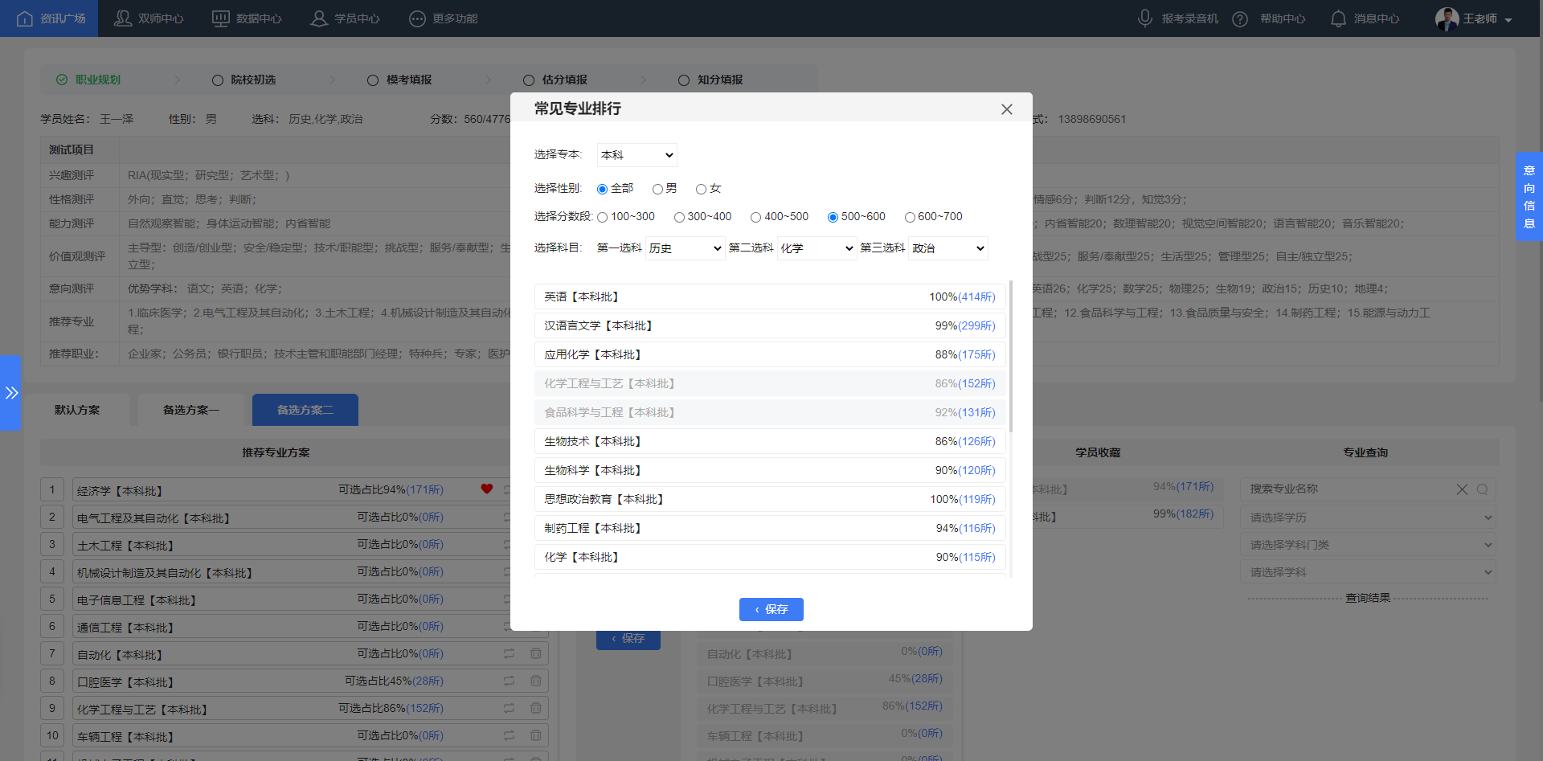
Task: Select 制药工程【本科批】 row
Action: (770, 528)
